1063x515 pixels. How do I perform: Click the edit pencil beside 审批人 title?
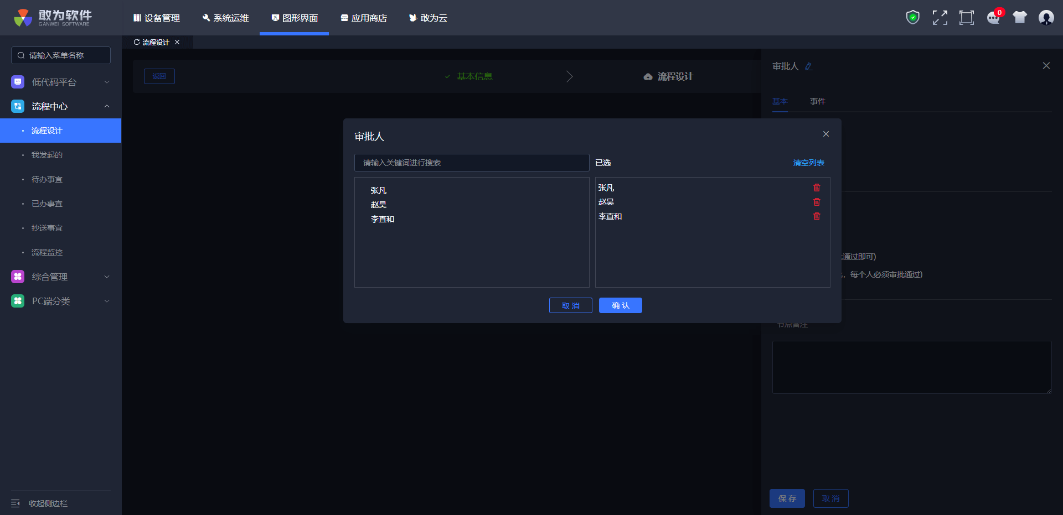pos(809,66)
